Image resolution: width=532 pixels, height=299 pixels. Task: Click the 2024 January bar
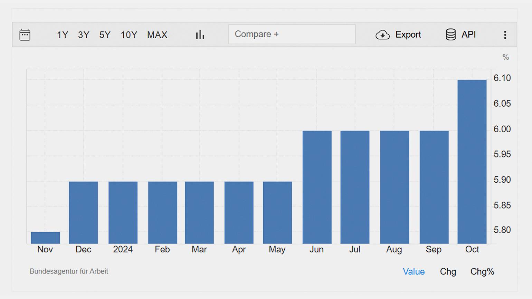tap(123, 213)
